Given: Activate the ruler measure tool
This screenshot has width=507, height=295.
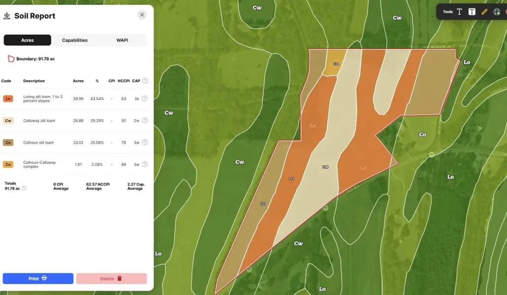Looking at the screenshot, I should tap(484, 12).
